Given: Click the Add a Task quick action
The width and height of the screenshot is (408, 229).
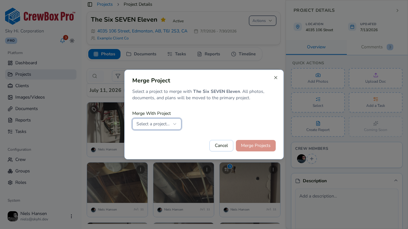Looking at the screenshot, I should coord(375,102).
